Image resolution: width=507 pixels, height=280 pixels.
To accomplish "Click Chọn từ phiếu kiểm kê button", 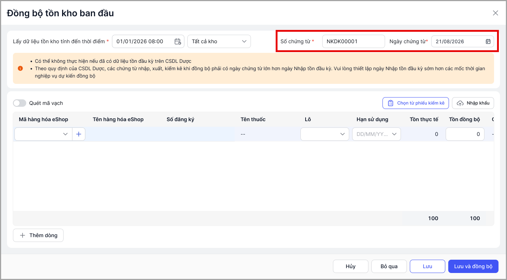I will point(416,103).
